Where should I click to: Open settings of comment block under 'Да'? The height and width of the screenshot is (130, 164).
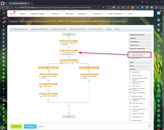pyautogui.click(x=55, y=74)
